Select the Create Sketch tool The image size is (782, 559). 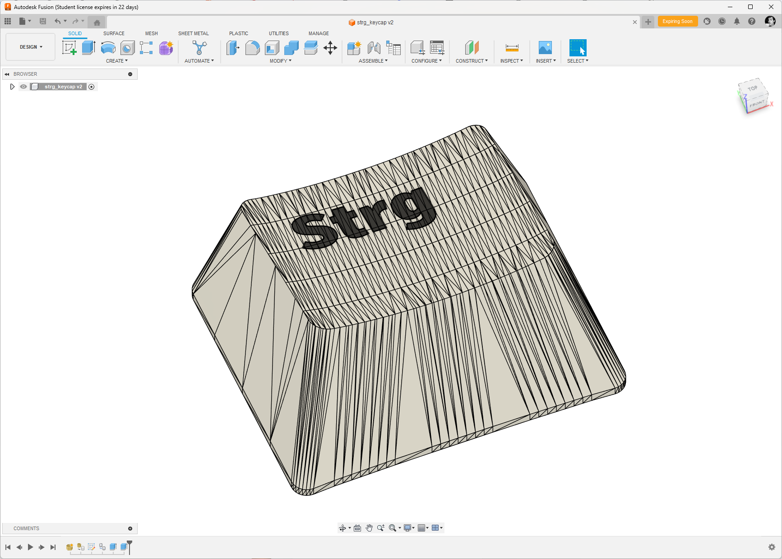pos(69,48)
